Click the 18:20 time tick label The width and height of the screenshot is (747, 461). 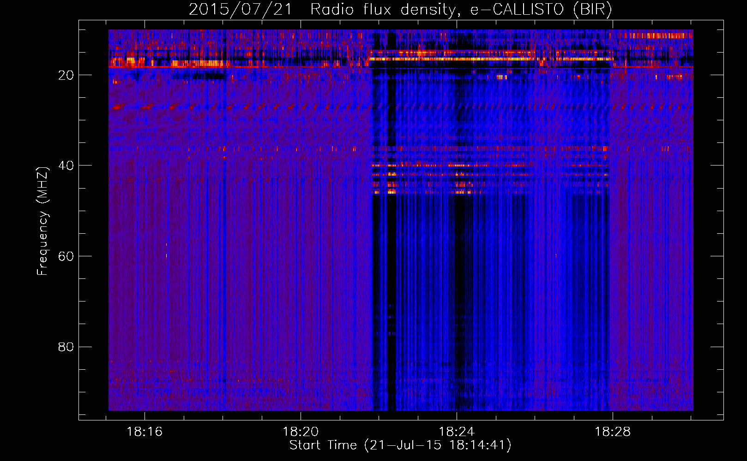click(301, 432)
